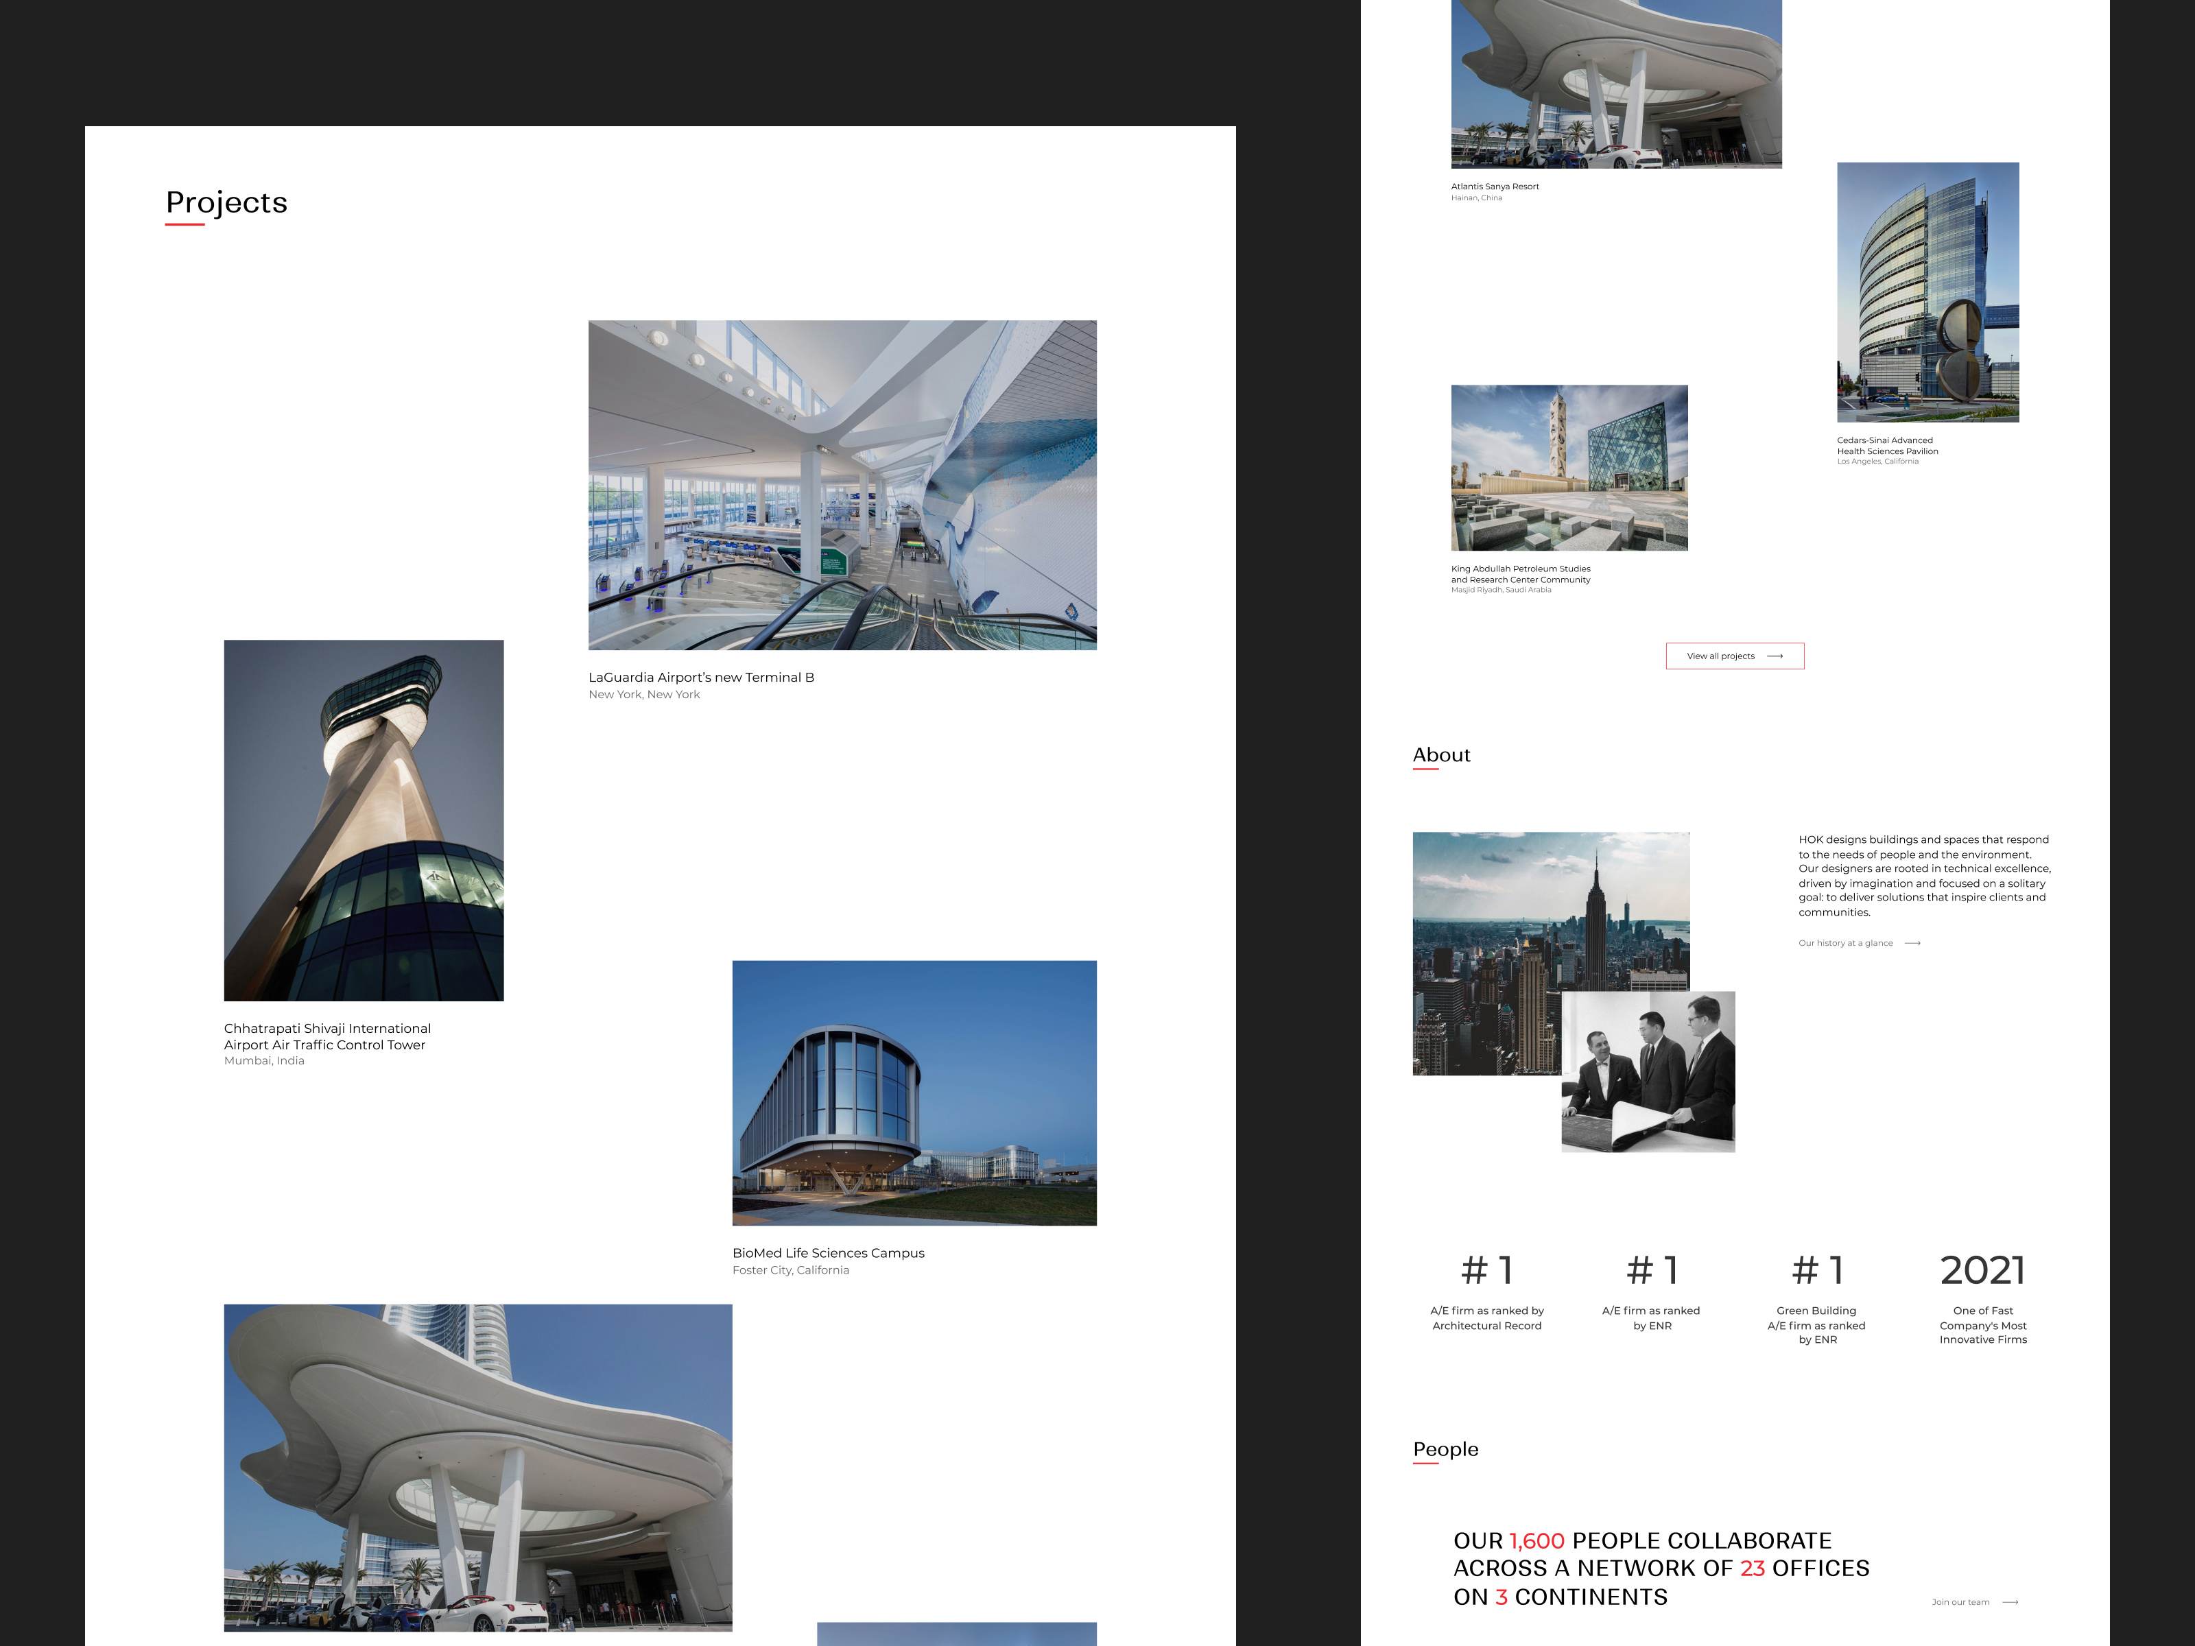Screen dimensions: 2195x1646
Task: Click the Atlantis Sanya Resort caption
Action: pos(1495,187)
